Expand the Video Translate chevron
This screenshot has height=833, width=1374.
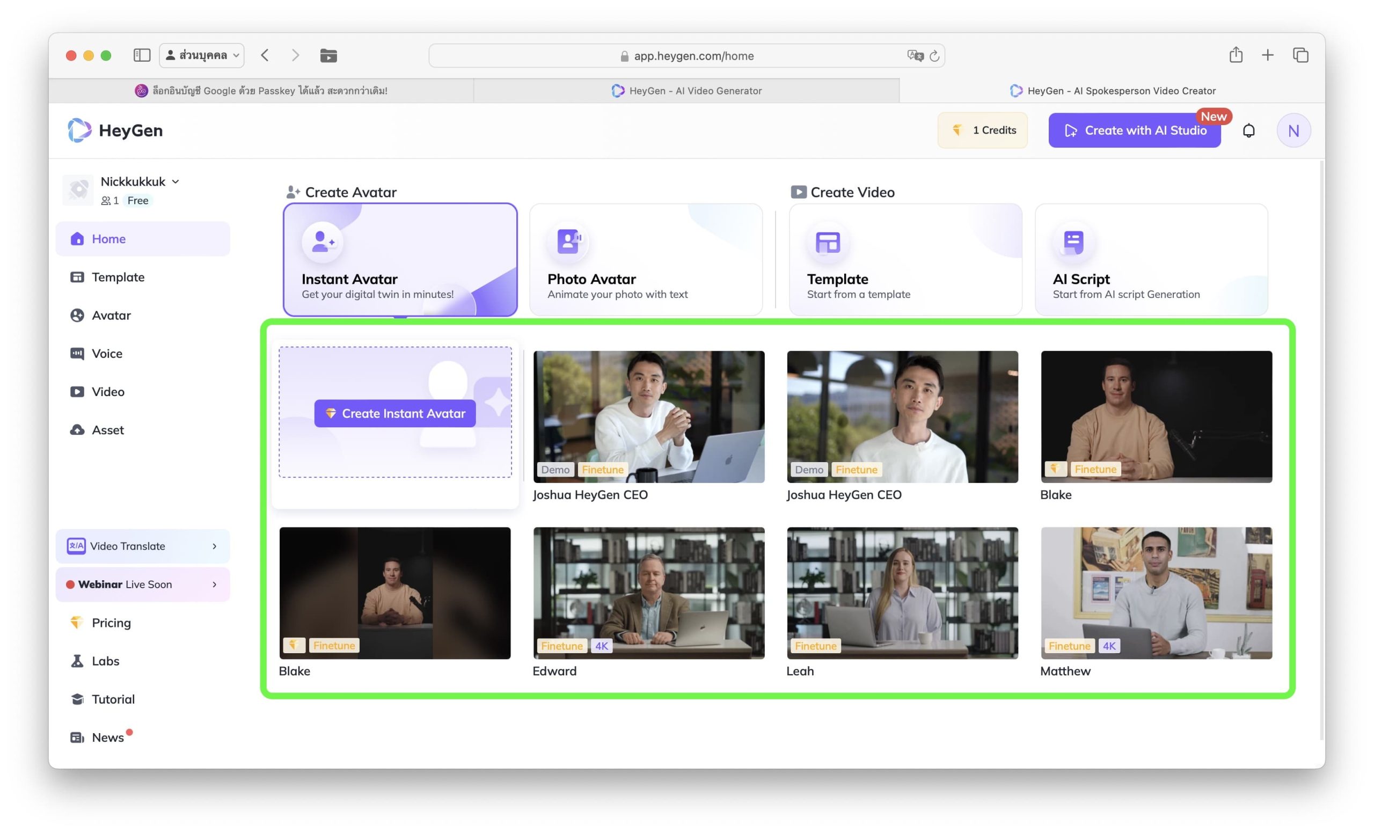coord(215,546)
